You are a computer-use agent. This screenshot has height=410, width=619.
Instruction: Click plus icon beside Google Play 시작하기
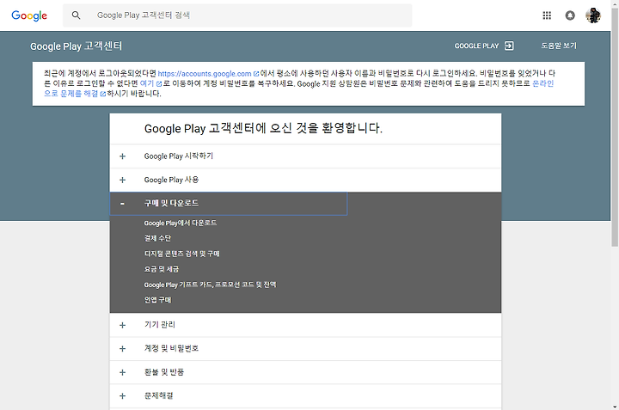pos(122,156)
